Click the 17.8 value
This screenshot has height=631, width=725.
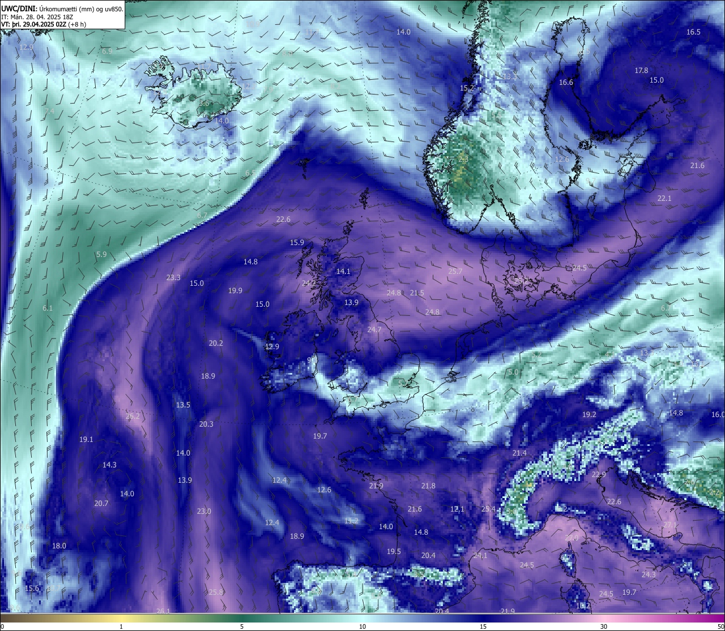pyautogui.click(x=641, y=71)
